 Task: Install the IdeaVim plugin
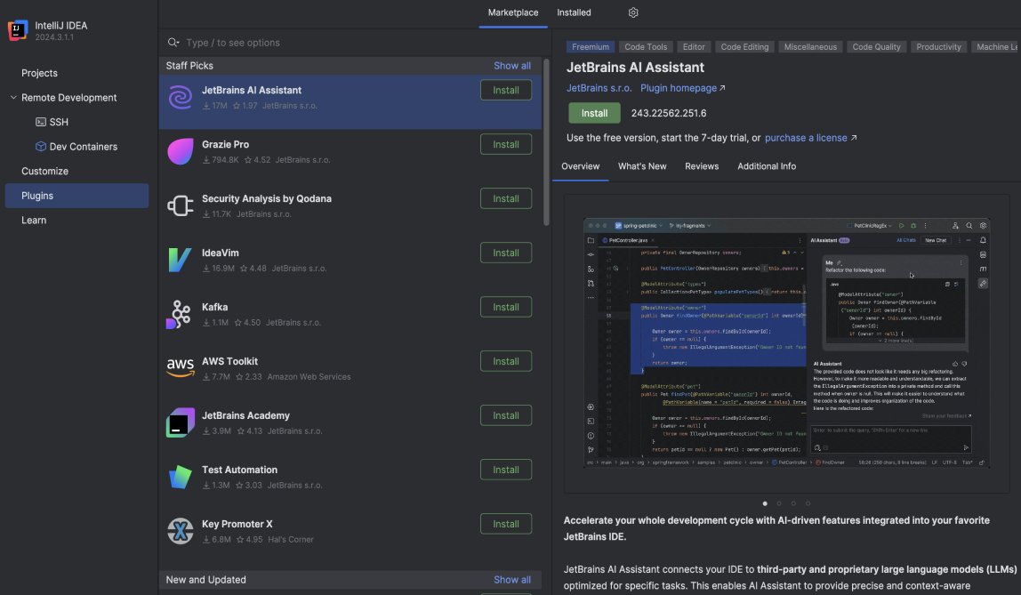click(506, 253)
